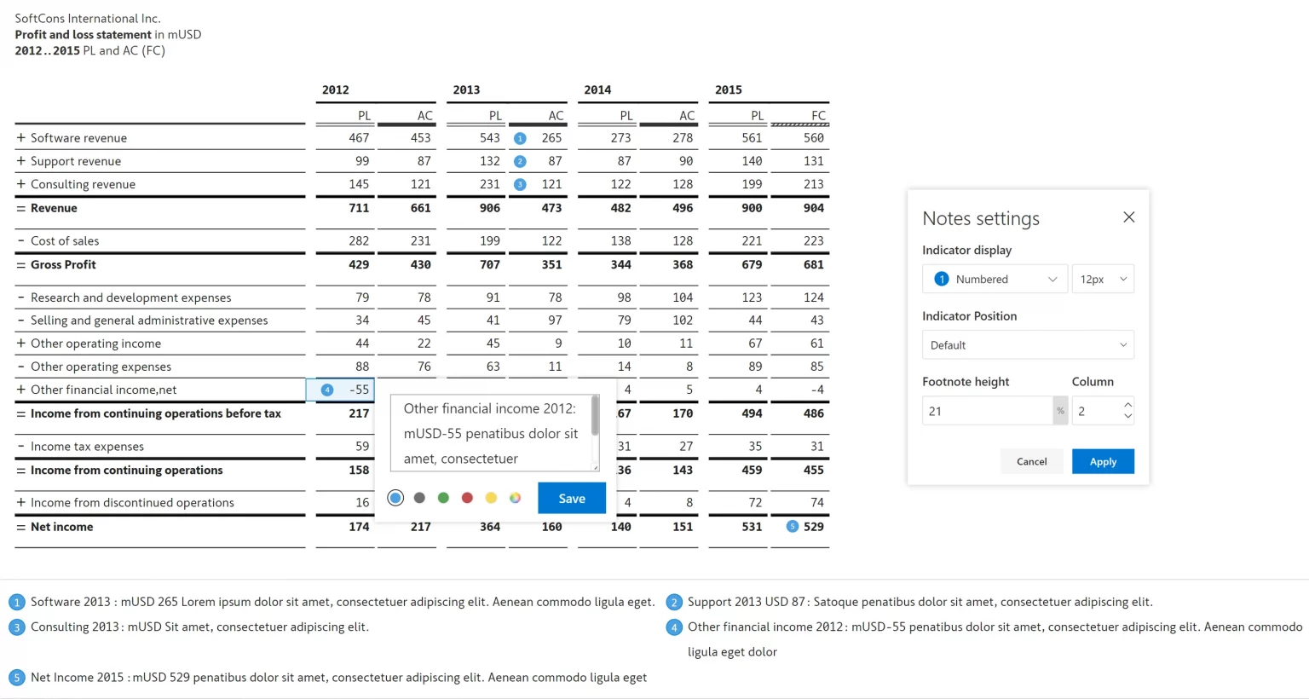Expand the Indicator Position Default dropdown
Viewport: 1309px width, 699px height.
pos(1028,345)
